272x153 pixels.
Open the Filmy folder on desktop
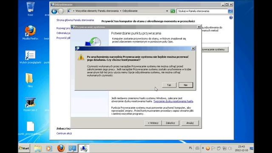tap(30, 80)
